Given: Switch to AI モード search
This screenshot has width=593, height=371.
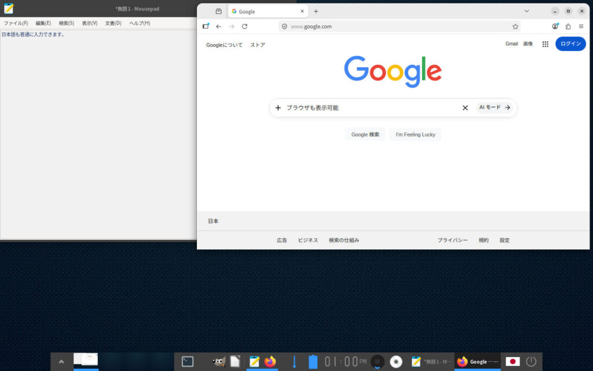Looking at the screenshot, I should (495, 107).
